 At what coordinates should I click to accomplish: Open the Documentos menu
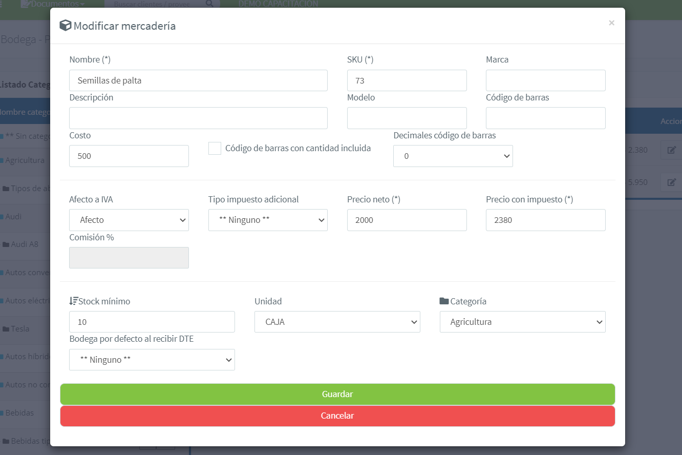[x=53, y=4]
